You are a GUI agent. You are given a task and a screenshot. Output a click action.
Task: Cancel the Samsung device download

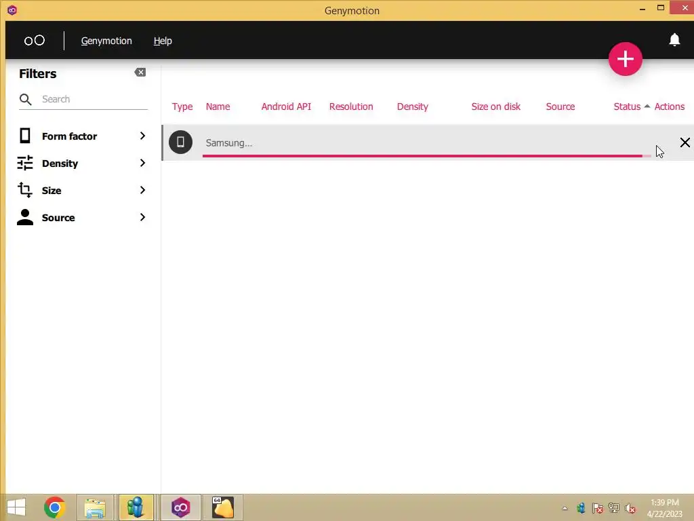click(x=685, y=142)
